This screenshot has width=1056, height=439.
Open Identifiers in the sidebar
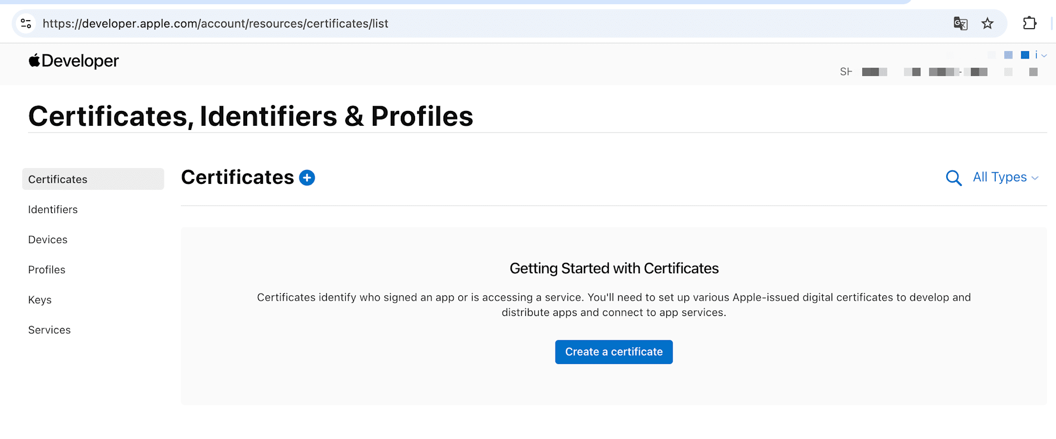pyautogui.click(x=53, y=210)
